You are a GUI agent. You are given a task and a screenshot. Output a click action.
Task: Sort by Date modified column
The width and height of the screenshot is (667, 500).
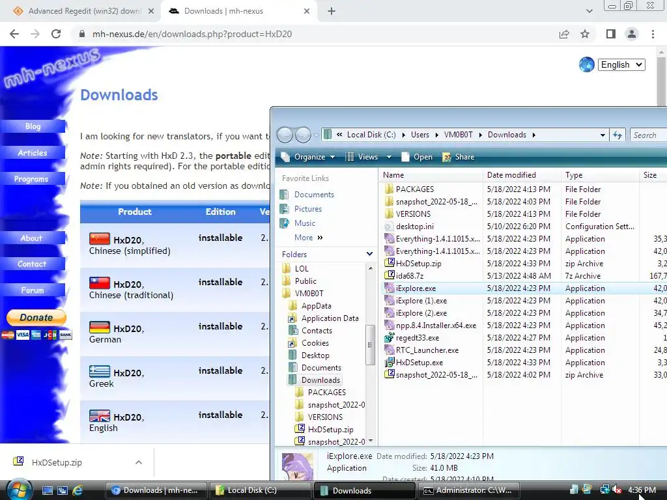point(522,174)
